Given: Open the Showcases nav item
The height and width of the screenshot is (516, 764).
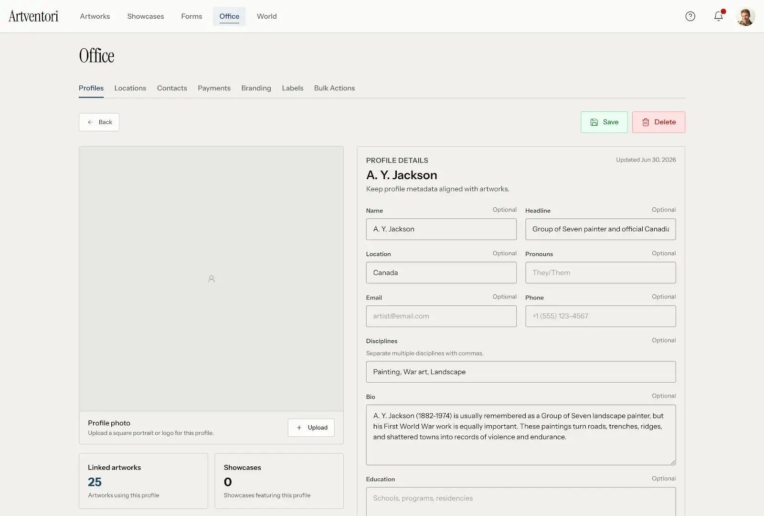Looking at the screenshot, I should (146, 16).
